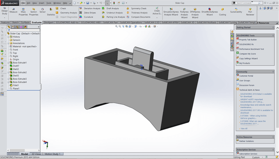Open the Insert menu

pyautogui.click(x=41, y=3)
